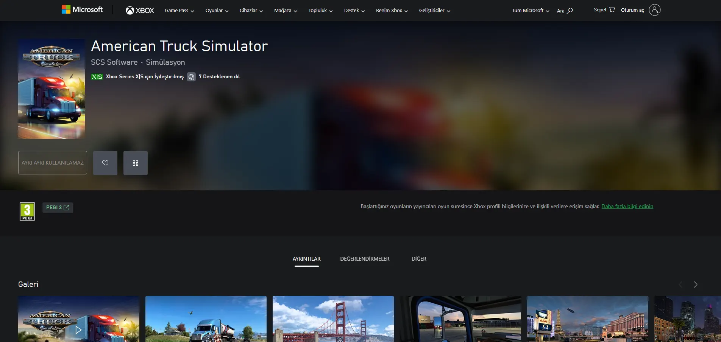The height and width of the screenshot is (342, 721).
Task: Open the Tüm Microsoft dropdown
Action: (x=531, y=11)
